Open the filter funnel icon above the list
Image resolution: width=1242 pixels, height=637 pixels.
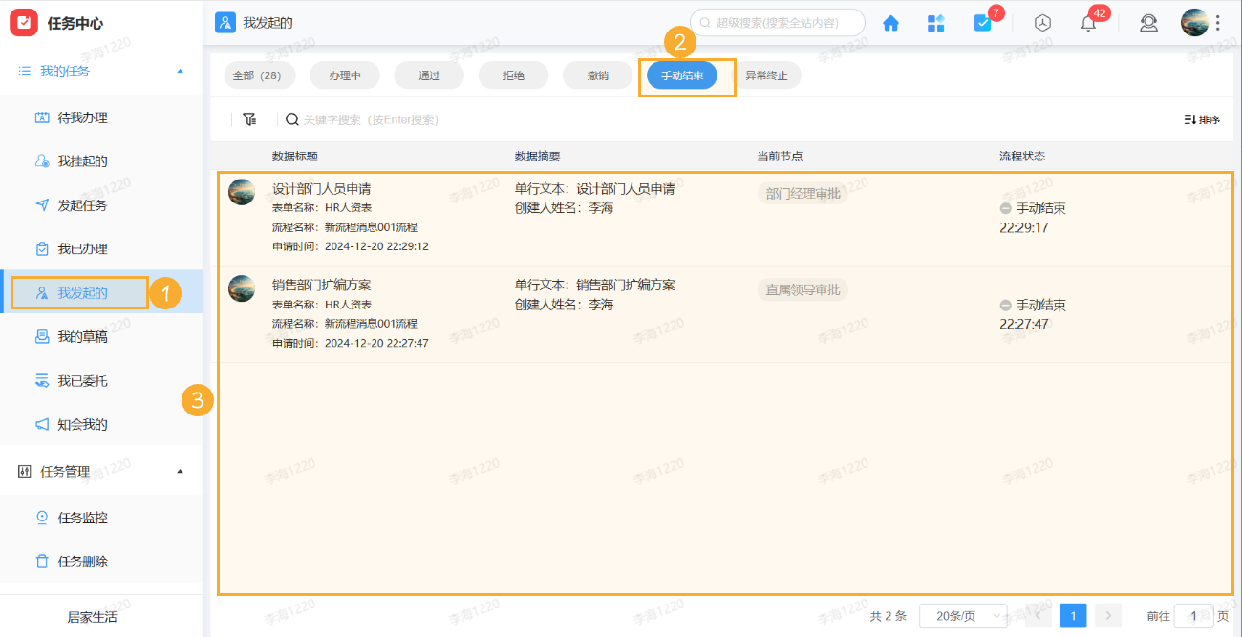coord(249,118)
